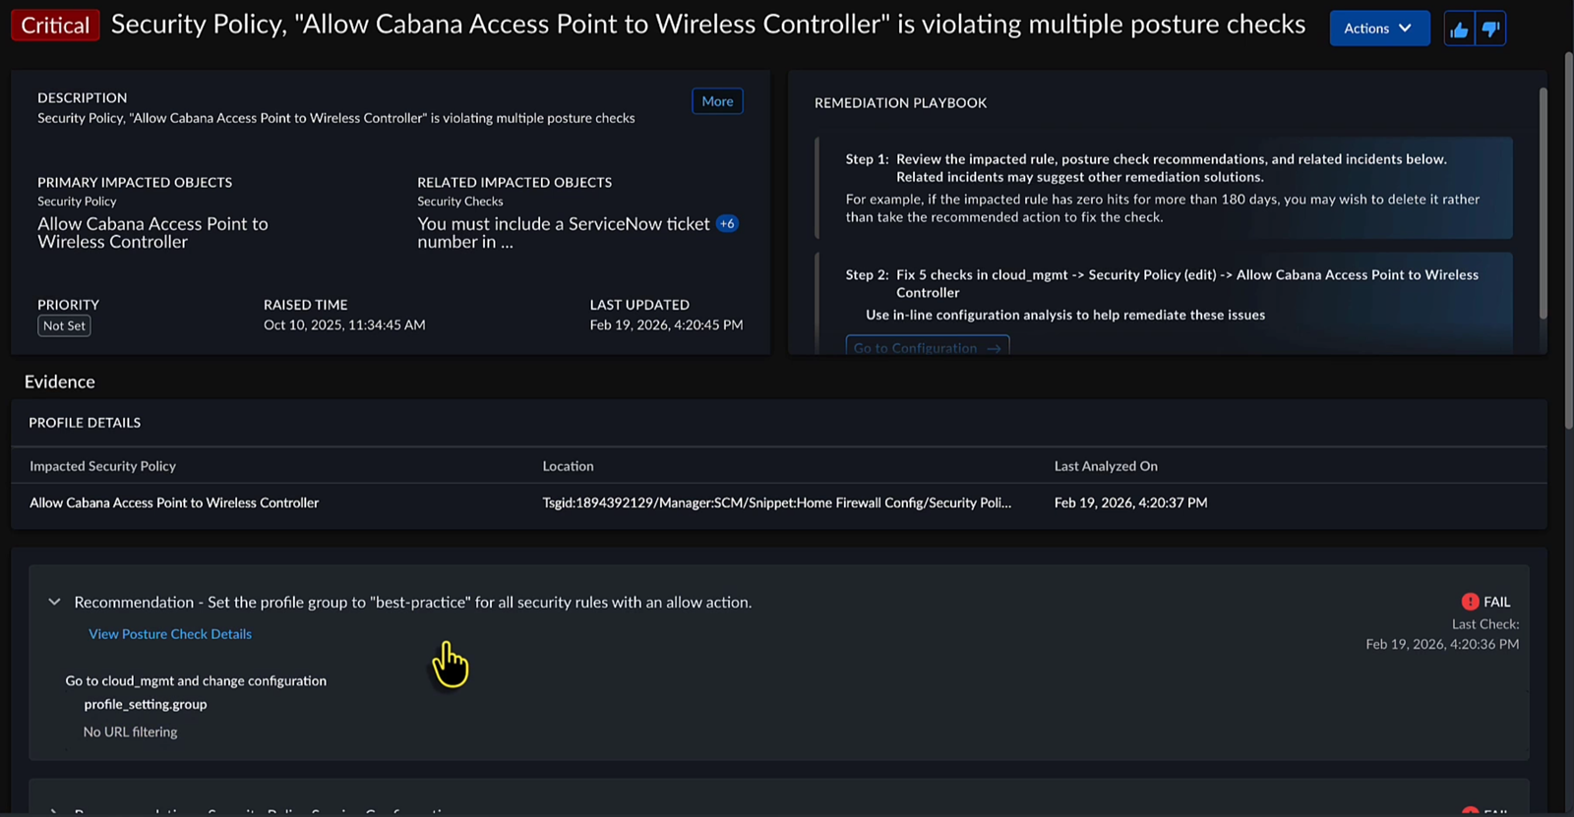The height and width of the screenshot is (817, 1574).
Task: Click the red FAIL status icon
Action: [1470, 602]
